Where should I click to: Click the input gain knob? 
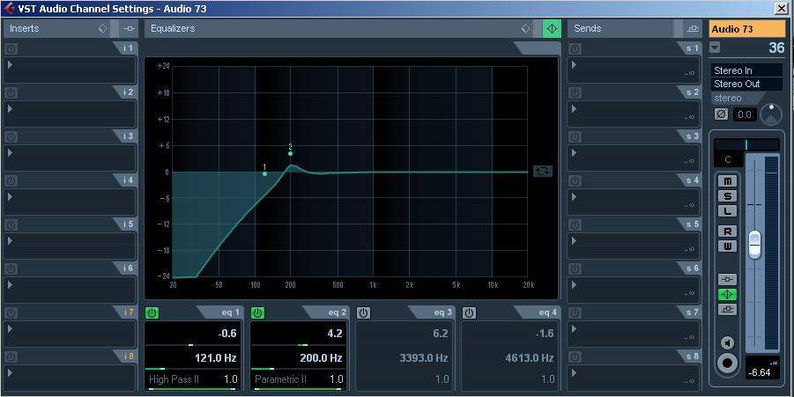[771, 114]
